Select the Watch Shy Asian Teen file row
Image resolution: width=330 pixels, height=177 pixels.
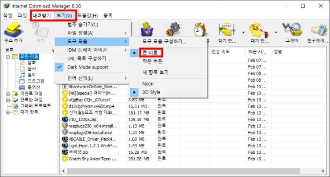pyautogui.click(x=194, y=159)
